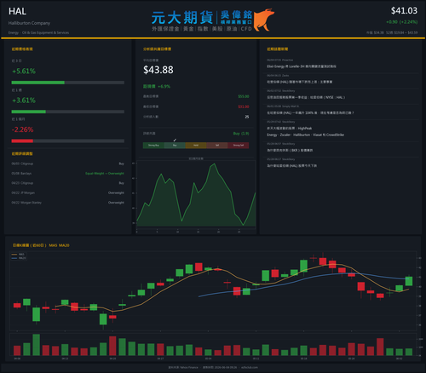Viewport: 426px width, 373px height.
Task: Click the $41.03 current price
Action: click(404, 11)
